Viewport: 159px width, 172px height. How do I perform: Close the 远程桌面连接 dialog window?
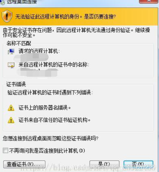149,1
